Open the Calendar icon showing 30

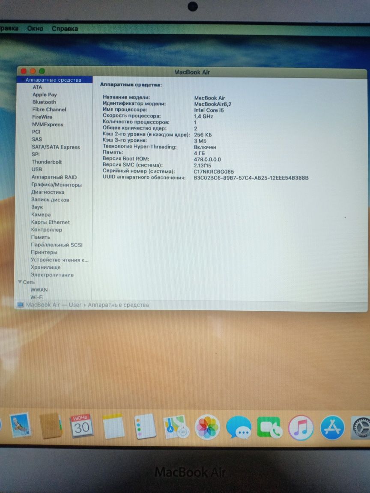81,426
